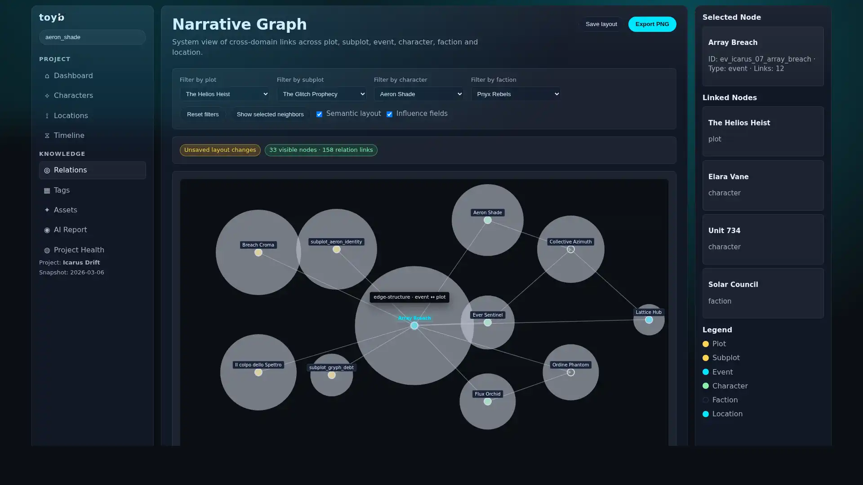Select the Array Breach node in the graph
Screen dimensions: 863x485
pos(414,326)
